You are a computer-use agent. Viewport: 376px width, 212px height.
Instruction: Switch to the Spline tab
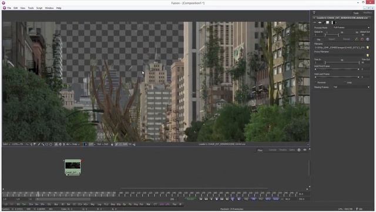point(292,150)
